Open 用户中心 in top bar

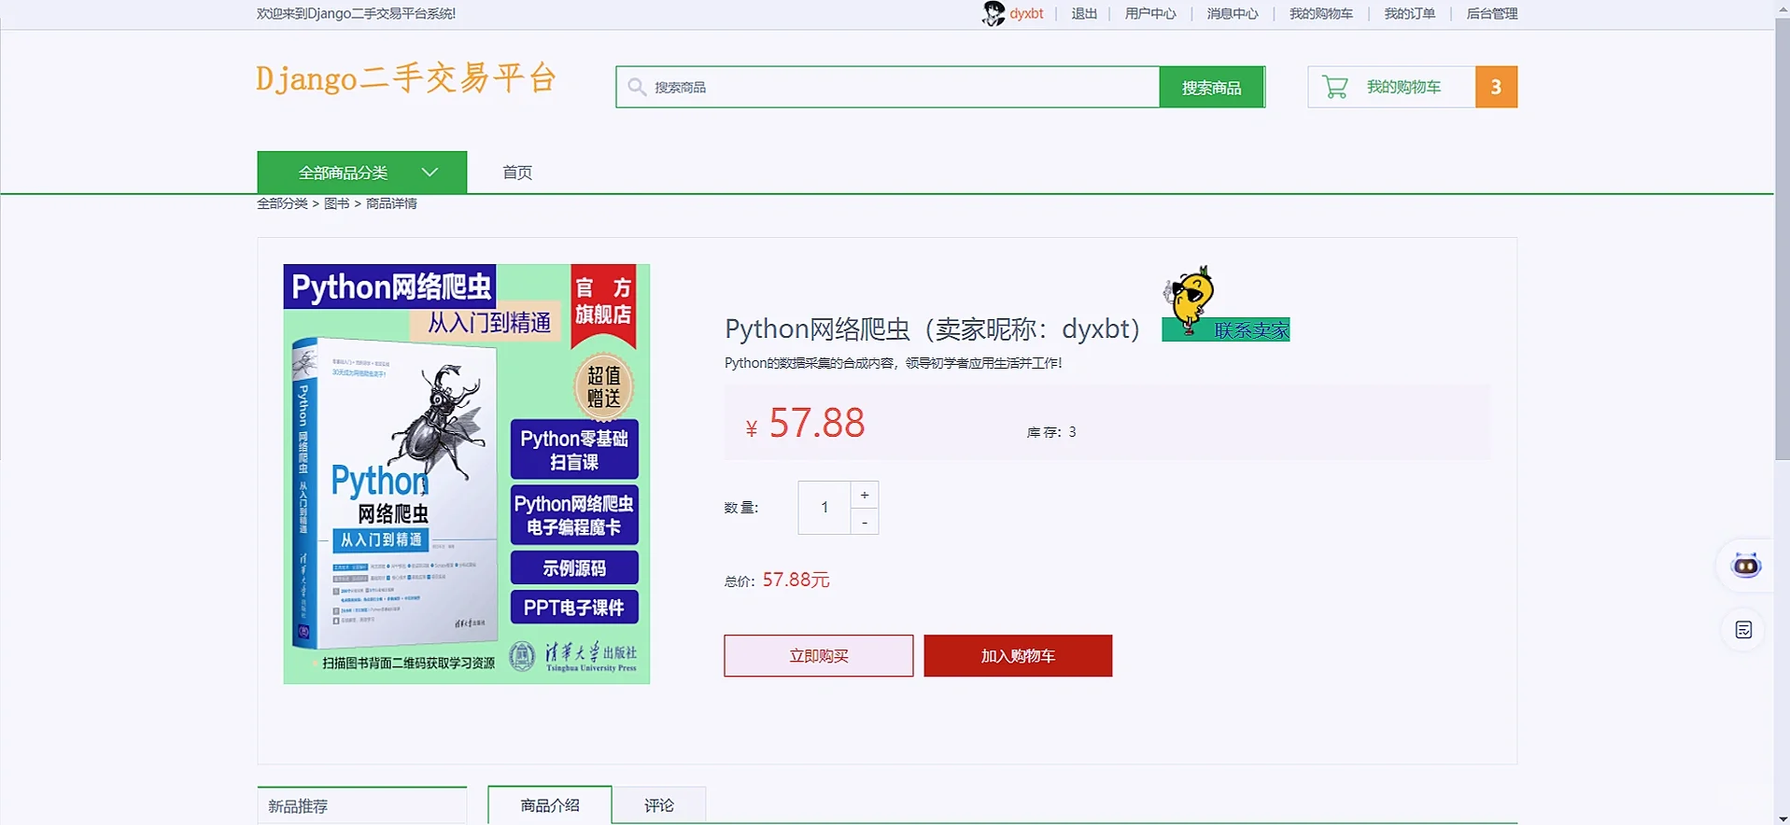pyautogui.click(x=1150, y=13)
